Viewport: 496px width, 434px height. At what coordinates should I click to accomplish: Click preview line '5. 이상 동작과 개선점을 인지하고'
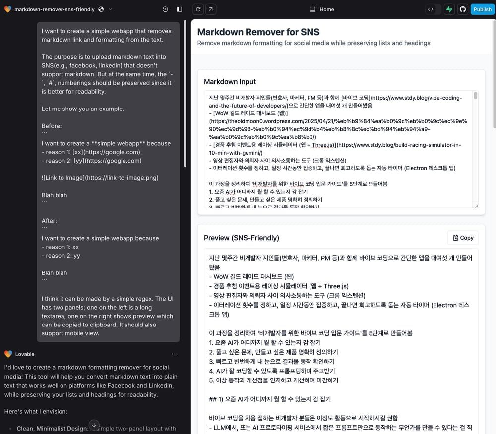(x=274, y=380)
